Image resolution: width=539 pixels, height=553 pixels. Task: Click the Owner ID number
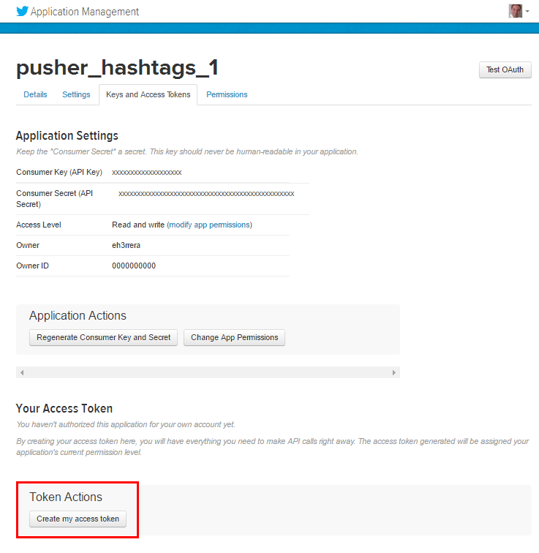134,266
